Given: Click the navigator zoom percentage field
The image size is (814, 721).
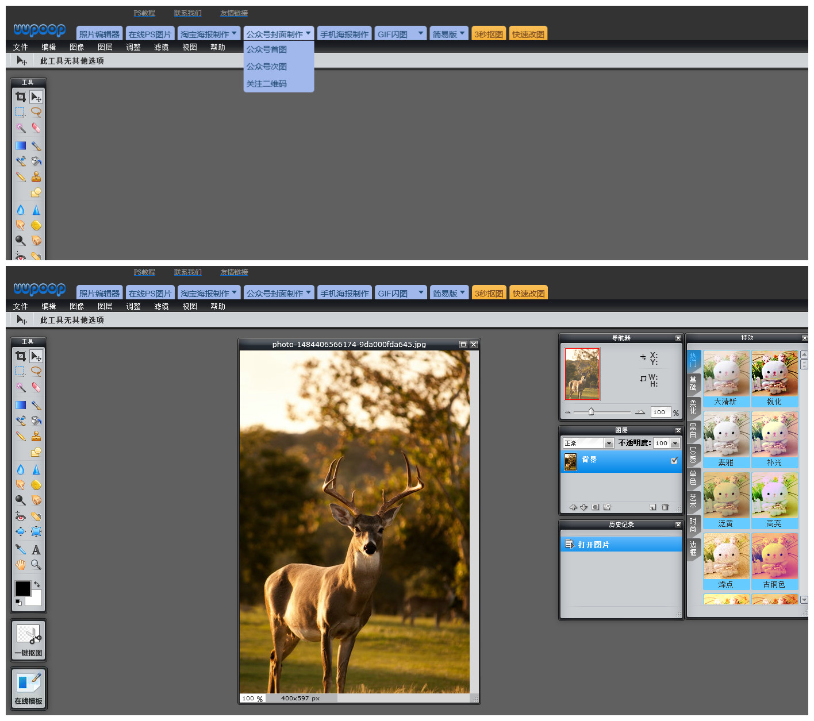Looking at the screenshot, I should 661,412.
